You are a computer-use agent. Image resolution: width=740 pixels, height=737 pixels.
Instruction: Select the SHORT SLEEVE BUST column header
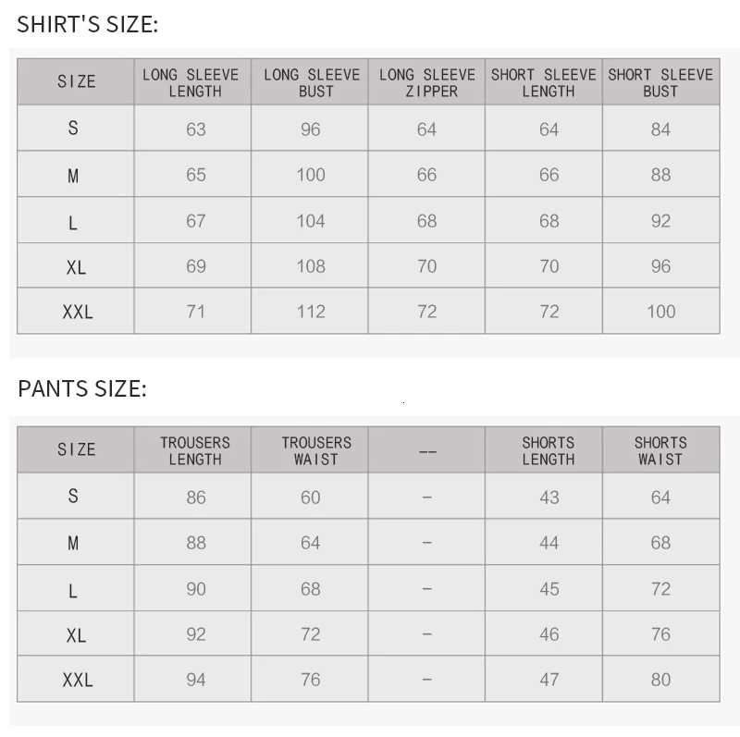click(x=660, y=82)
